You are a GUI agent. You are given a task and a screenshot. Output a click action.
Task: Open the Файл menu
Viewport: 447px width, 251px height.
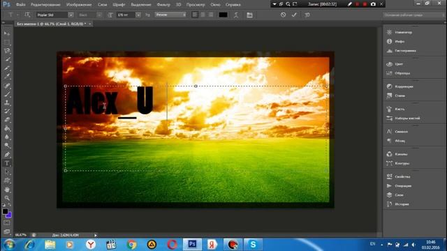click(x=20, y=5)
